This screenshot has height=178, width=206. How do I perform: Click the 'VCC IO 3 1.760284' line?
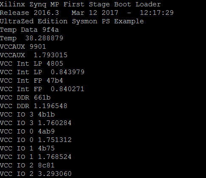pos(36,123)
